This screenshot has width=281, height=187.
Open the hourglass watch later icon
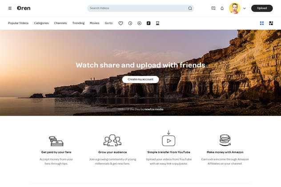tap(157, 23)
